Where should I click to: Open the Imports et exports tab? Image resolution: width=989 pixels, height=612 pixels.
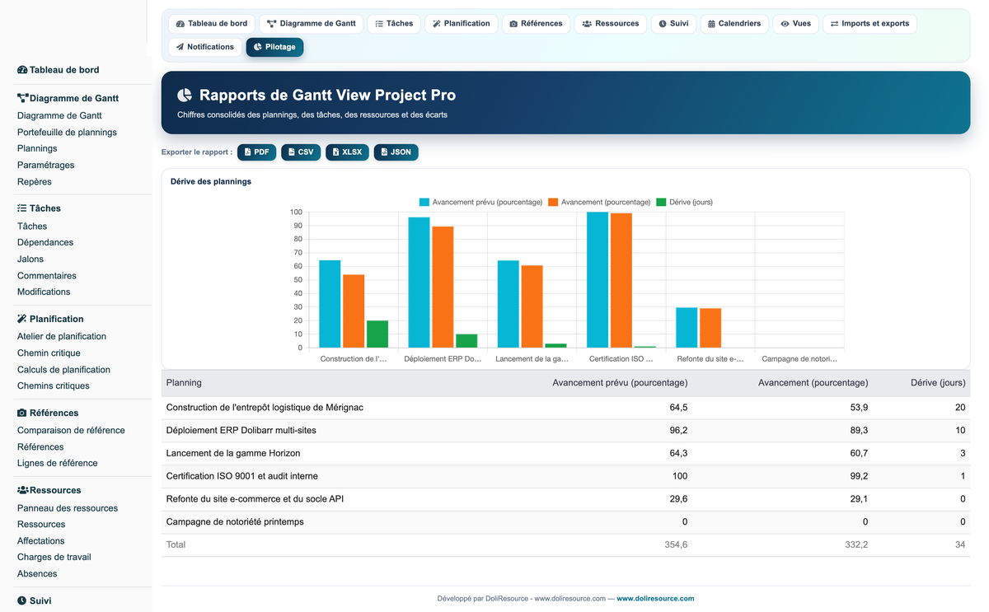(x=869, y=23)
